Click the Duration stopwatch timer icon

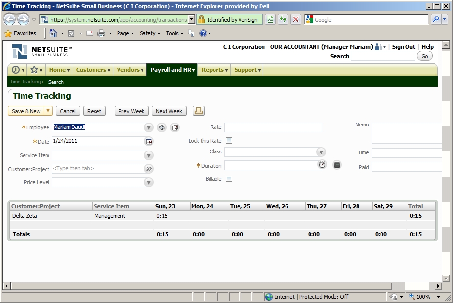tap(322, 165)
